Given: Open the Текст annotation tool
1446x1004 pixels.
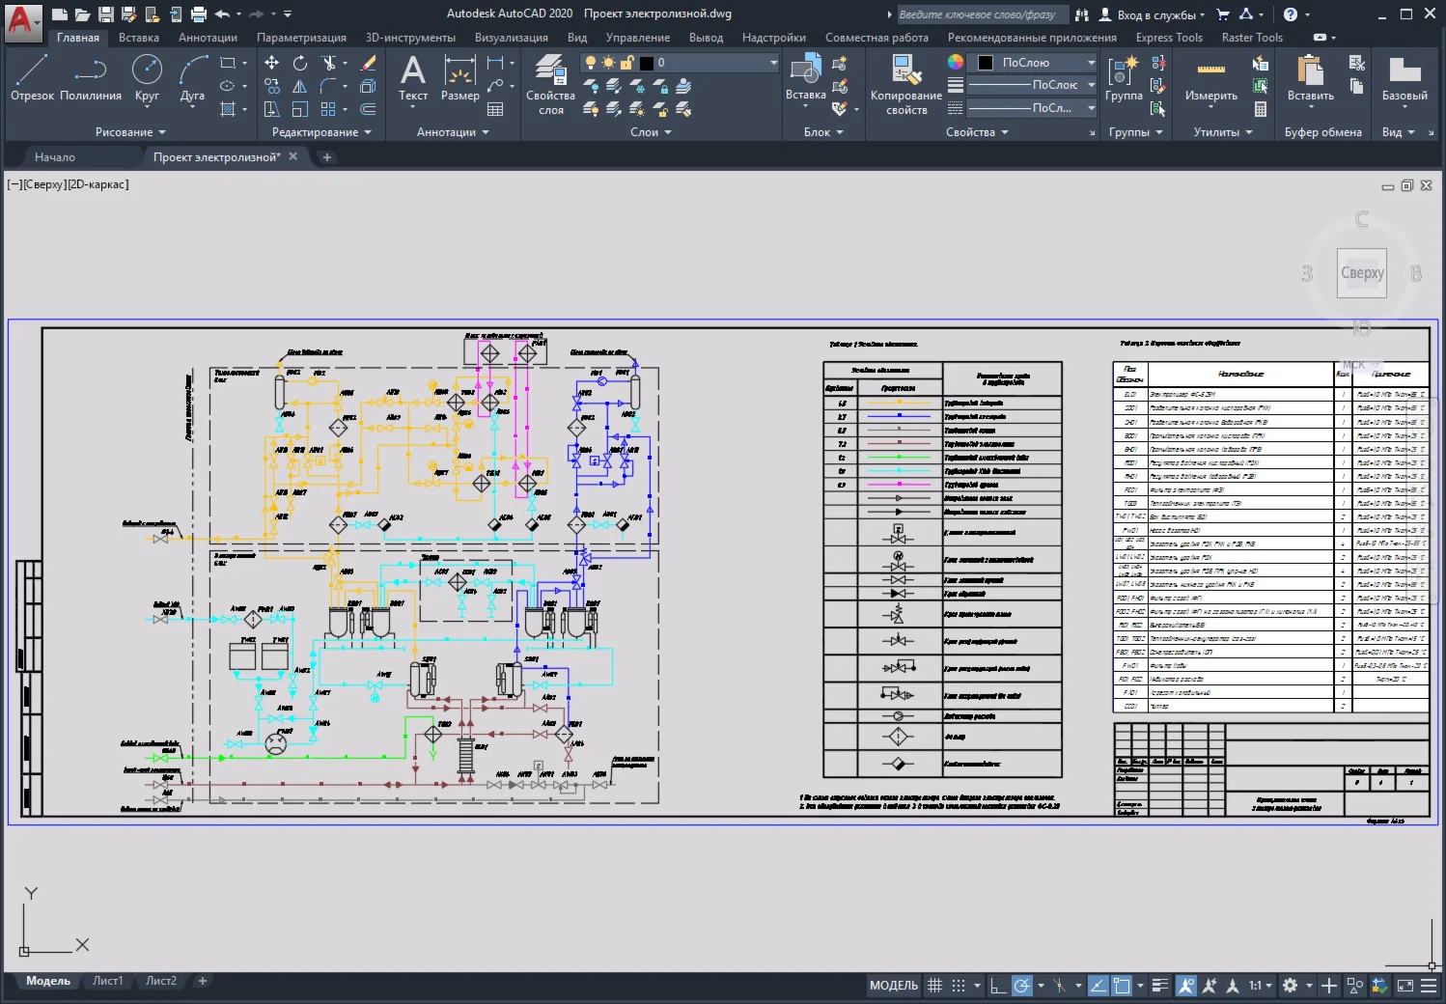Looking at the screenshot, I should (413, 77).
